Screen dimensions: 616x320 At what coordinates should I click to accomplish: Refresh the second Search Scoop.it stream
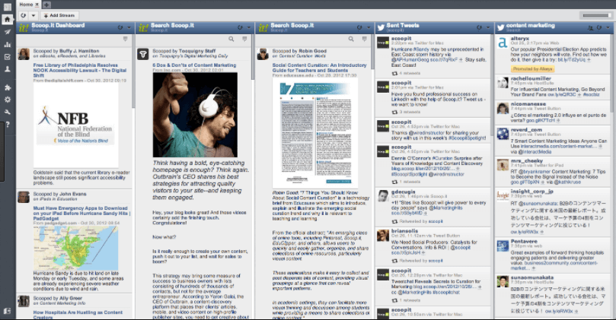[x=359, y=27]
